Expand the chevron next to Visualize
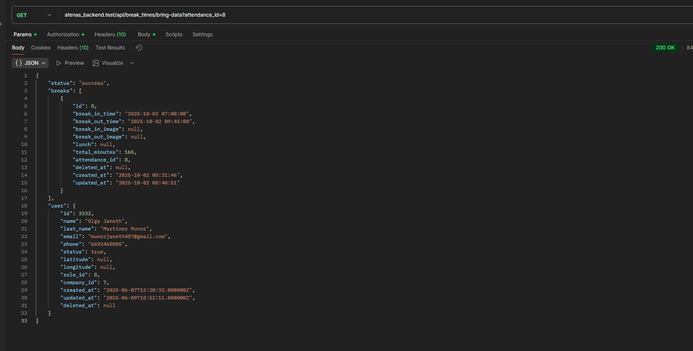The width and height of the screenshot is (693, 351). coord(132,63)
